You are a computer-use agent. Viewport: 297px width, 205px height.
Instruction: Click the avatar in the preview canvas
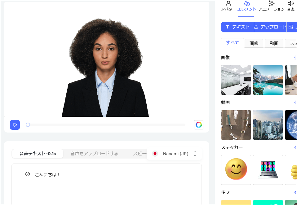click(105, 68)
